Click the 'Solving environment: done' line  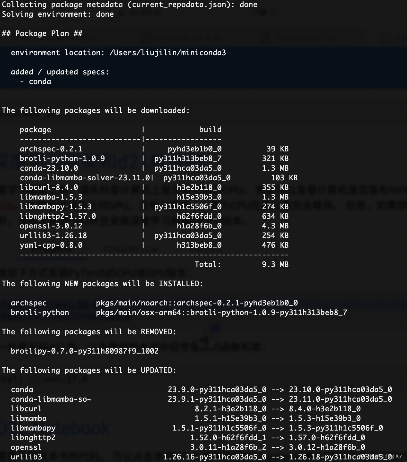tap(58, 14)
